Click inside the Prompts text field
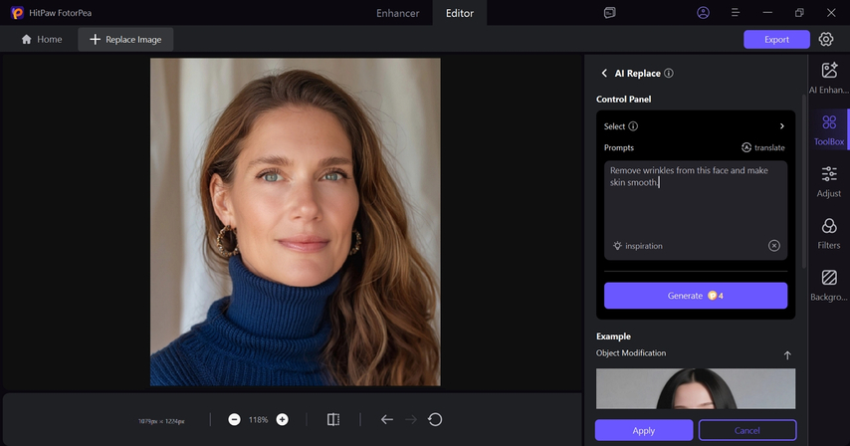This screenshot has height=446, width=850. coord(696,210)
